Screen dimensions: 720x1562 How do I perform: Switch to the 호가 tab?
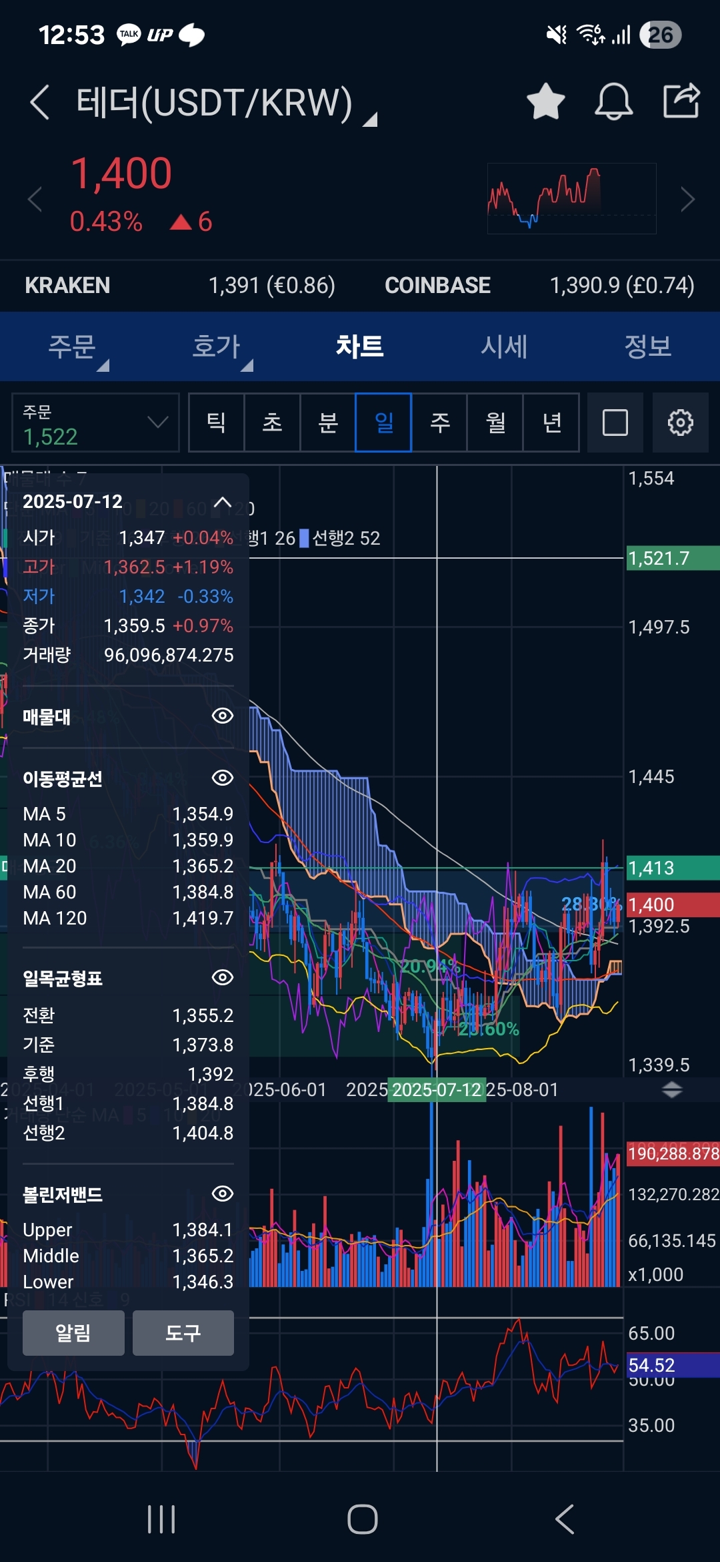216,346
